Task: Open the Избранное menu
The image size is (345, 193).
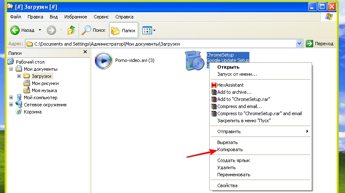Action: (x=76, y=17)
